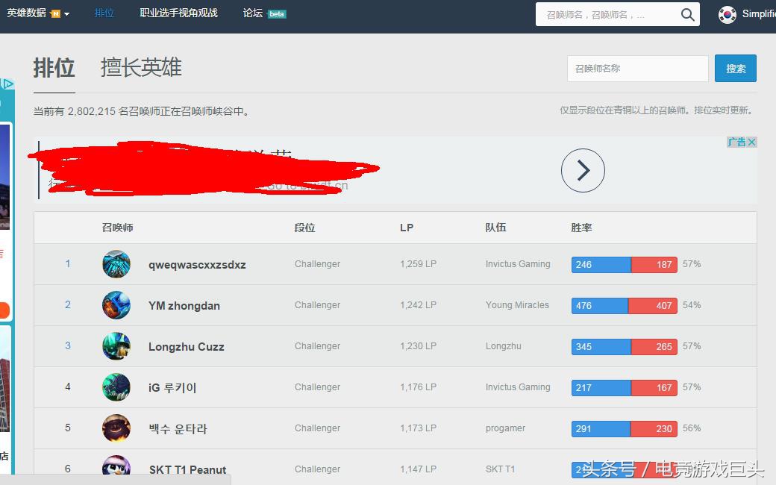
Task: Click iG 루키이's champion portrait icon
Action: tap(116, 387)
